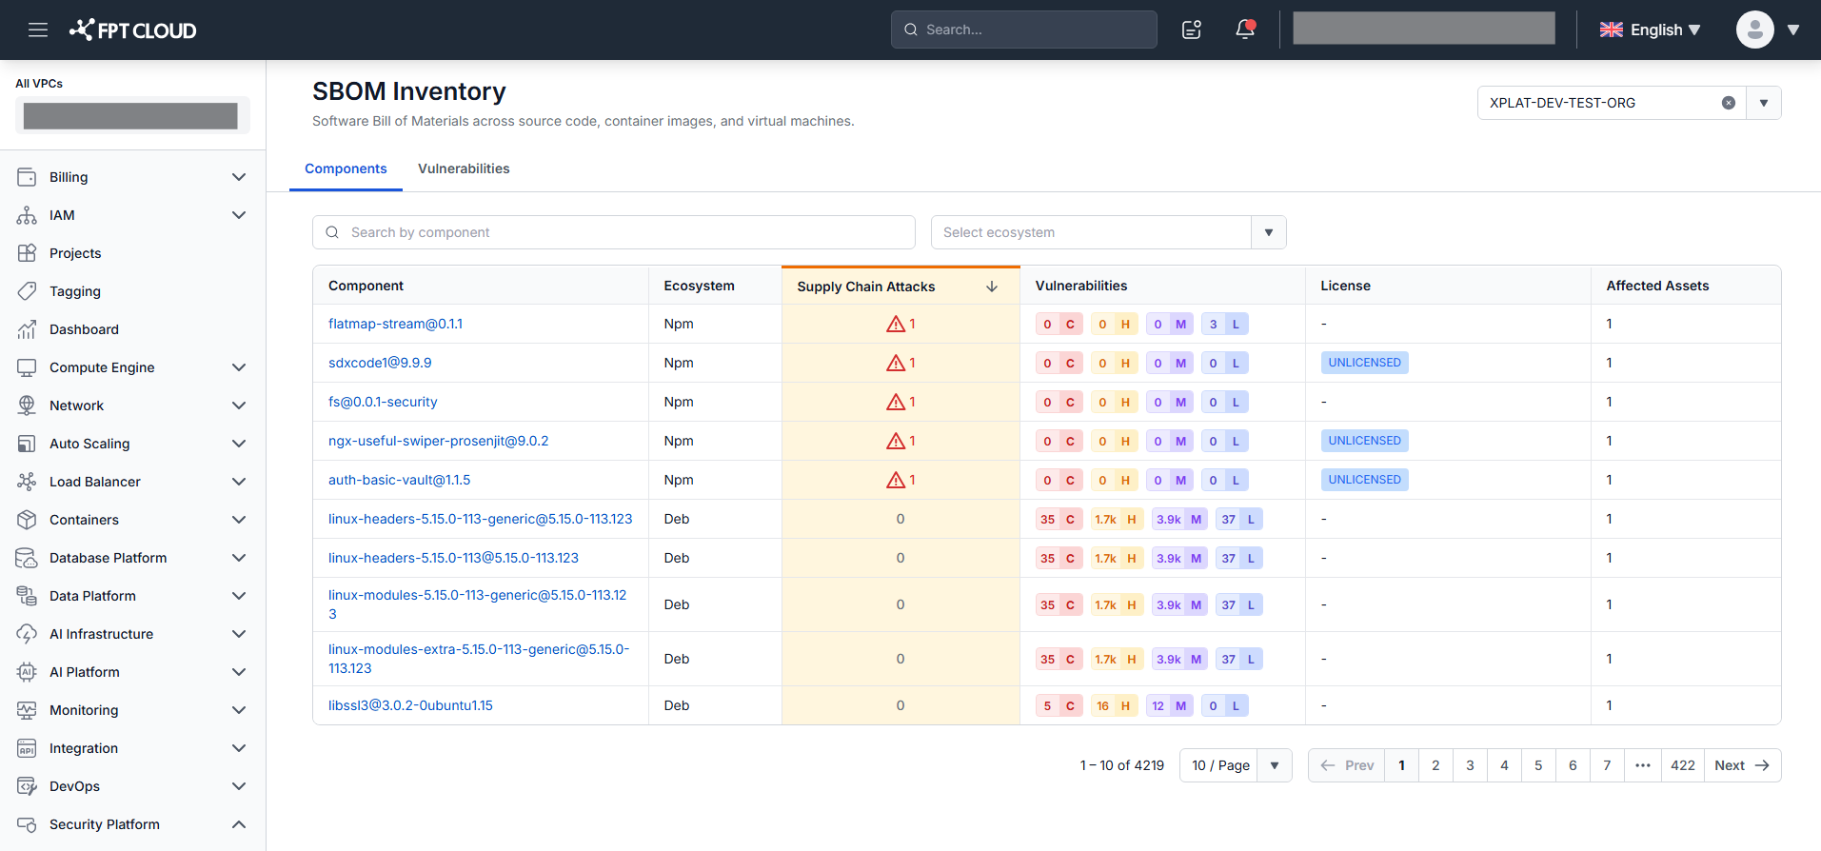1821x851 pixels.
Task: Click the user avatar icon
Action: [1754, 30]
